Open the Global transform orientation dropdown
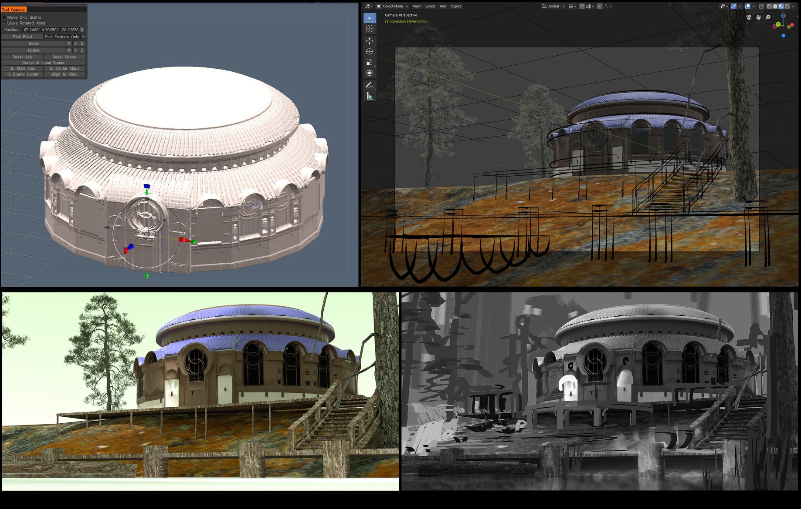 [x=554, y=6]
